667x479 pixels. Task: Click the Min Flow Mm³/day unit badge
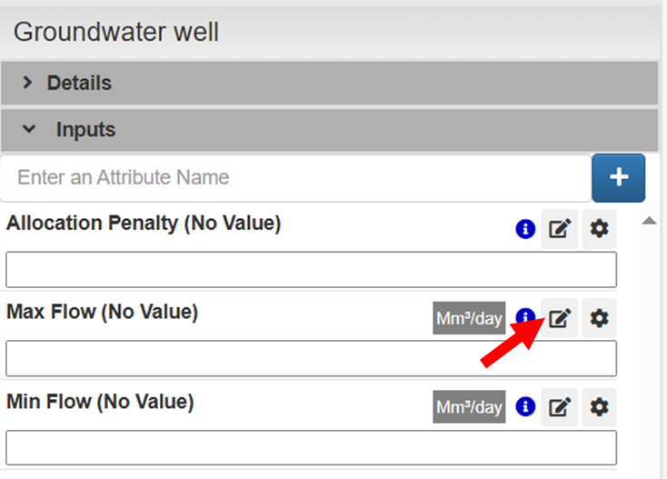[x=469, y=407]
